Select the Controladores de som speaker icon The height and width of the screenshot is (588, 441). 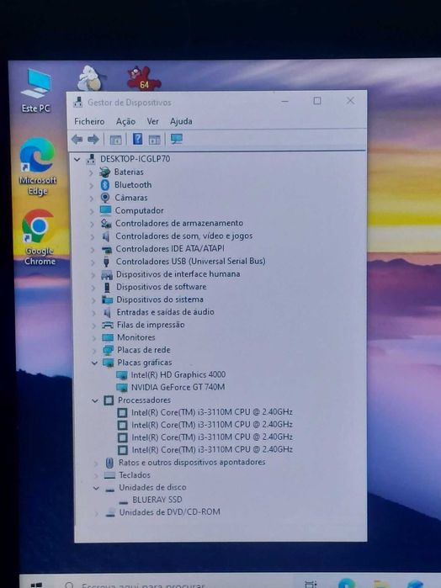point(106,236)
